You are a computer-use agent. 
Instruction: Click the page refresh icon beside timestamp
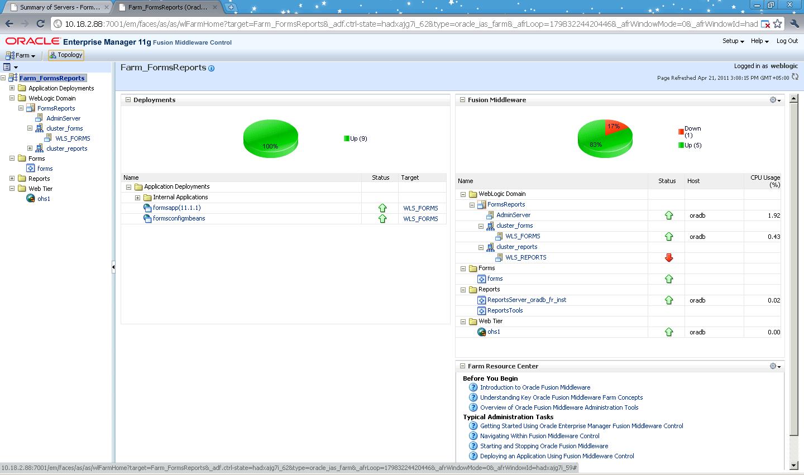pos(795,77)
